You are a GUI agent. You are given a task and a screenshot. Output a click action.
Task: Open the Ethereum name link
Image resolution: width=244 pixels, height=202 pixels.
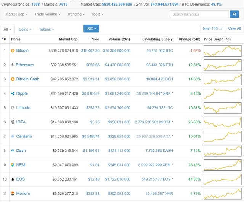[x=24, y=65]
